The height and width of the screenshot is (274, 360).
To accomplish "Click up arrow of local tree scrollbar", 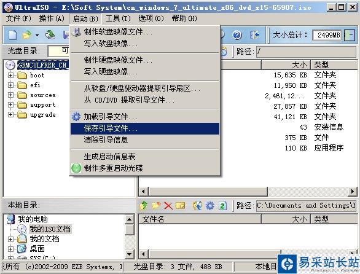I will (x=130, y=219).
